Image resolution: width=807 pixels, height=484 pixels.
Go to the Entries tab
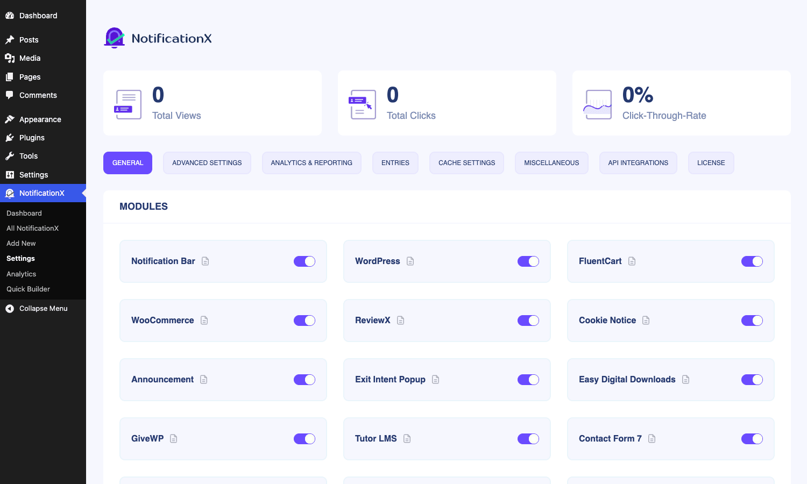(x=395, y=163)
